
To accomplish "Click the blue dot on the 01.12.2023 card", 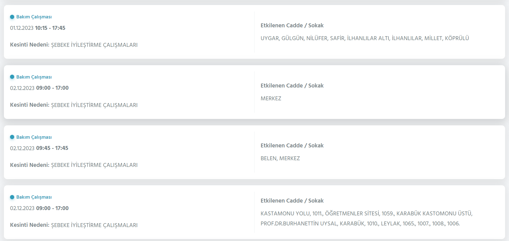I will tap(12, 17).
